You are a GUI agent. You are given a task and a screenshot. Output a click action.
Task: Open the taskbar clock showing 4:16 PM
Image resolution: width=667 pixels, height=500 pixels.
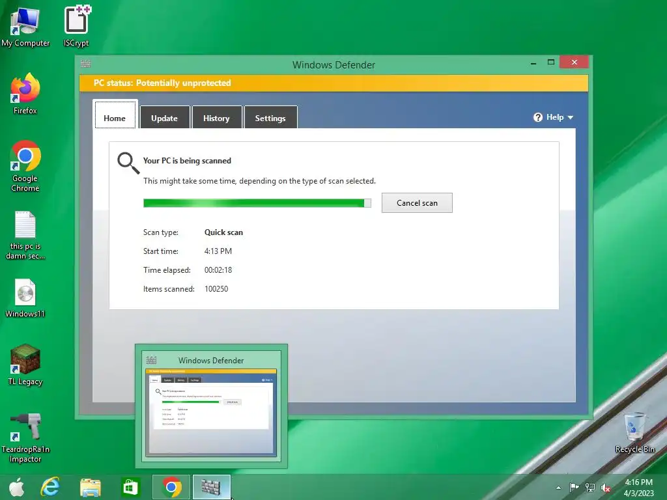pos(639,487)
